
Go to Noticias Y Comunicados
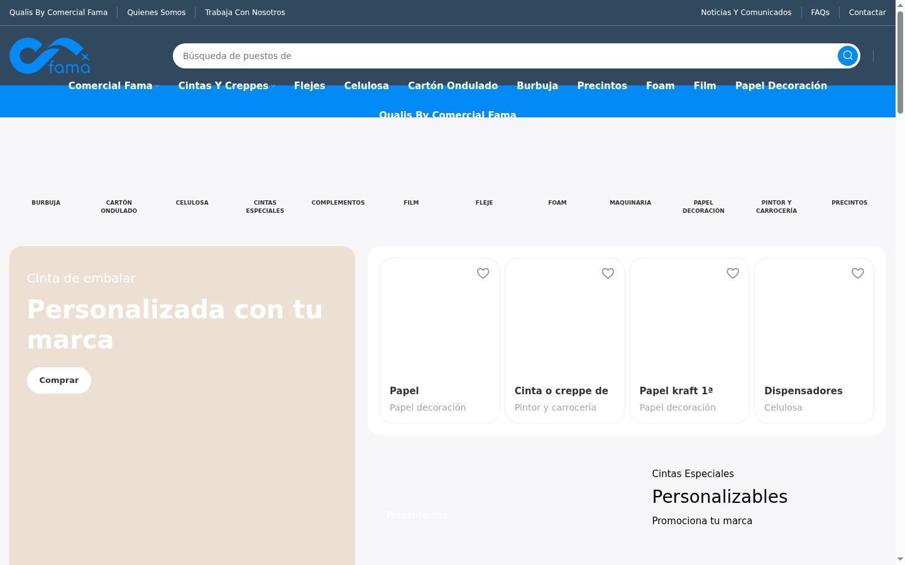746,13
